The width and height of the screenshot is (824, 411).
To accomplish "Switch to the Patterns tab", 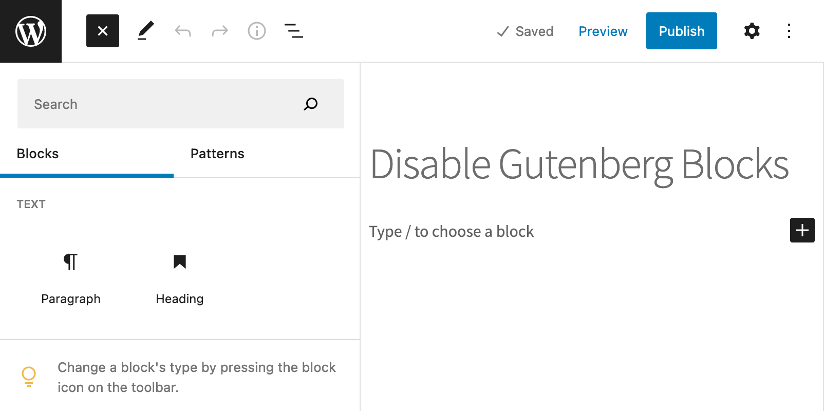I will tap(217, 153).
